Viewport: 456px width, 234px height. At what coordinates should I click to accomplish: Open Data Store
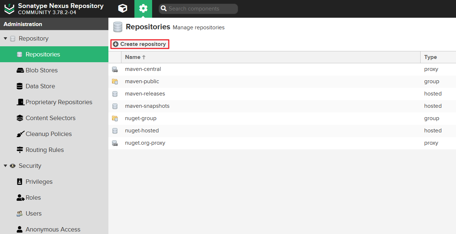click(x=54, y=86)
